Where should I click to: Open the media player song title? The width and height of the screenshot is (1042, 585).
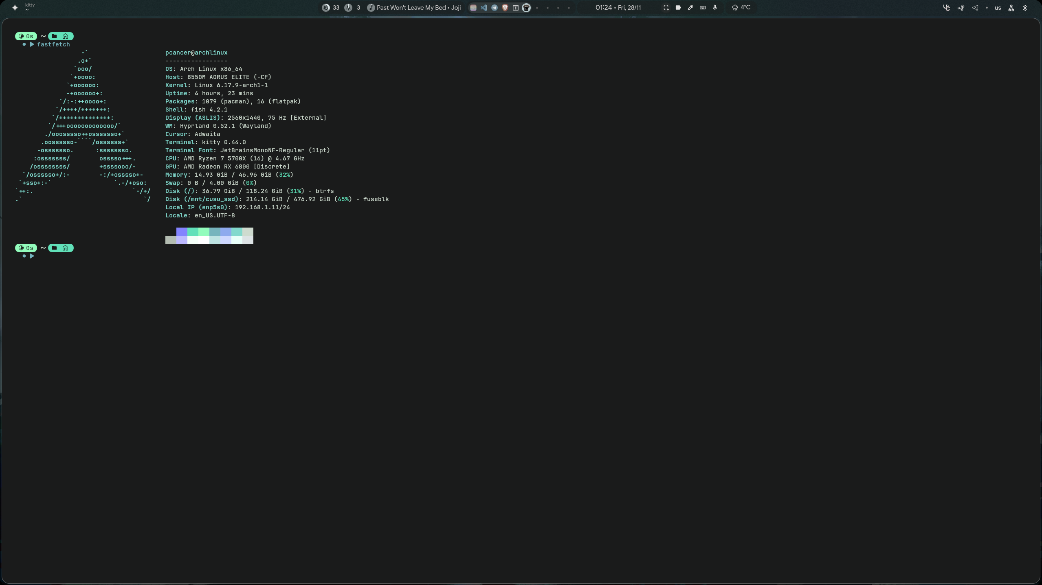pos(418,8)
